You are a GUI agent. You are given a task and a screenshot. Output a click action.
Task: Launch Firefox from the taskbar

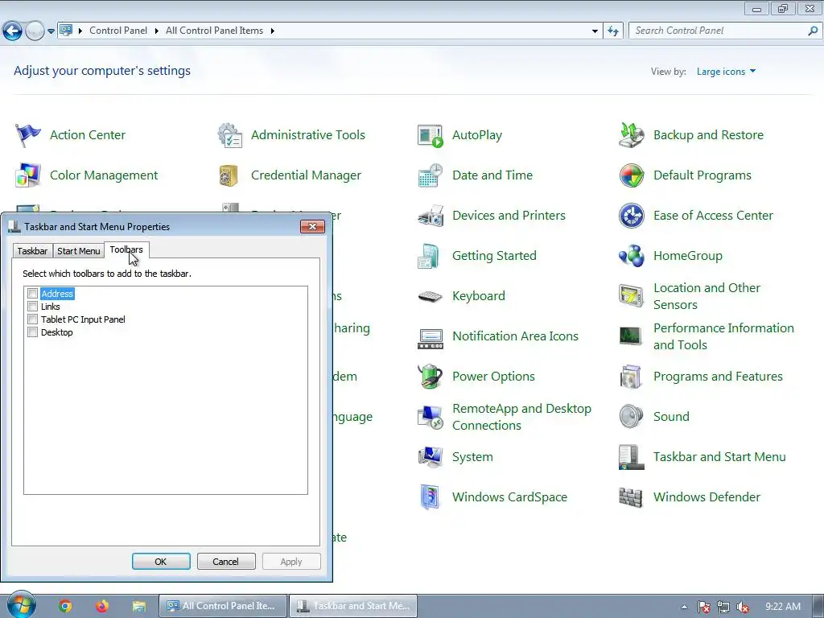coord(102,607)
